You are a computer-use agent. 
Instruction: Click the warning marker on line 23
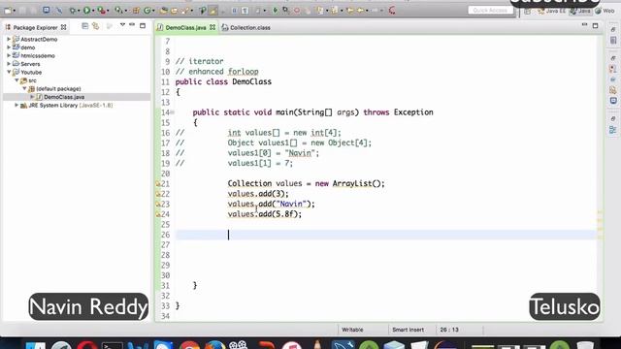tap(158, 205)
